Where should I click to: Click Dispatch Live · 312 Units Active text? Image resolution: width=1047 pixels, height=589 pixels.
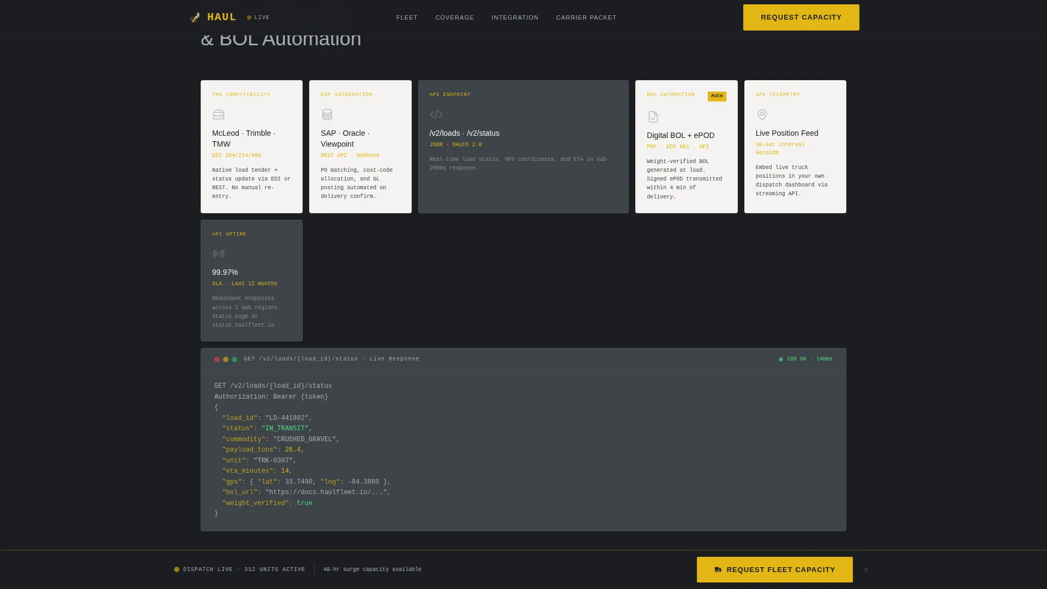pos(244,569)
